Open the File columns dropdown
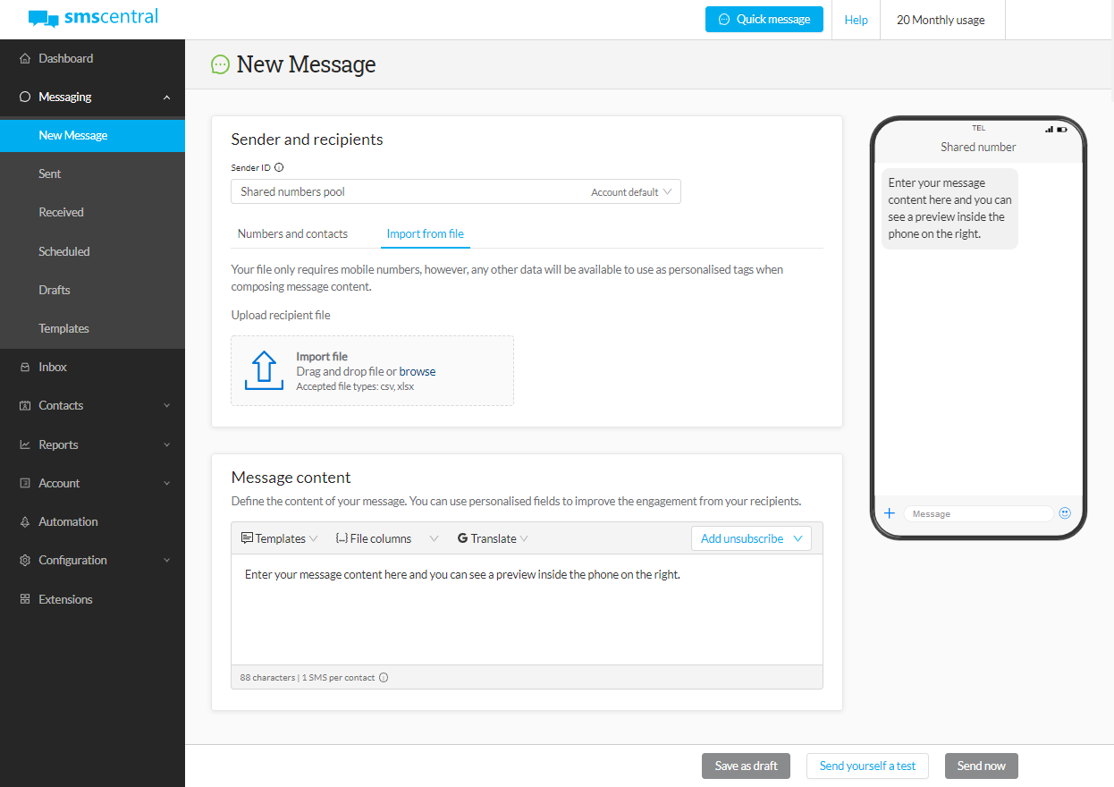This screenshot has width=1114, height=787. pyautogui.click(x=386, y=538)
